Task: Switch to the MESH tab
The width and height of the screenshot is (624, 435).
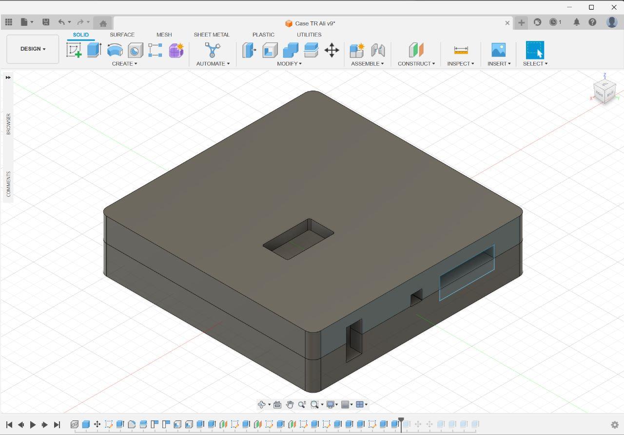Action: point(164,35)
